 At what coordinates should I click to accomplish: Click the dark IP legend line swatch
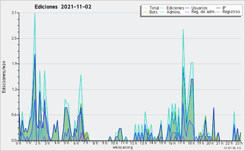[218, 8]
